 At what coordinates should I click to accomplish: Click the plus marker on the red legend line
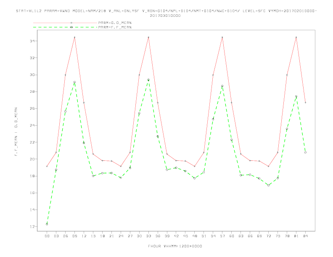click(x=71, y=23)
